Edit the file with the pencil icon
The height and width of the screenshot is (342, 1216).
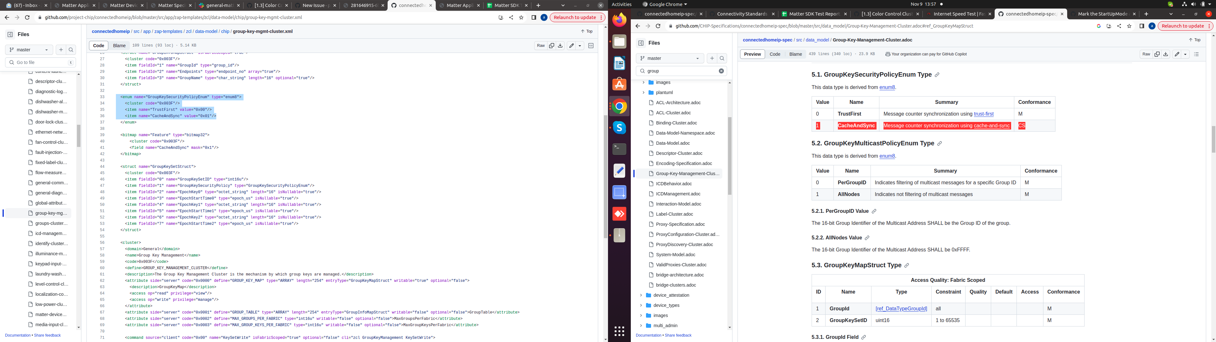[x=572, y=45]
